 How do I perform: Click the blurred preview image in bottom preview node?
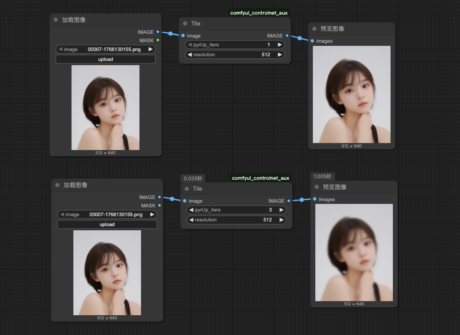tap(354, 252)
